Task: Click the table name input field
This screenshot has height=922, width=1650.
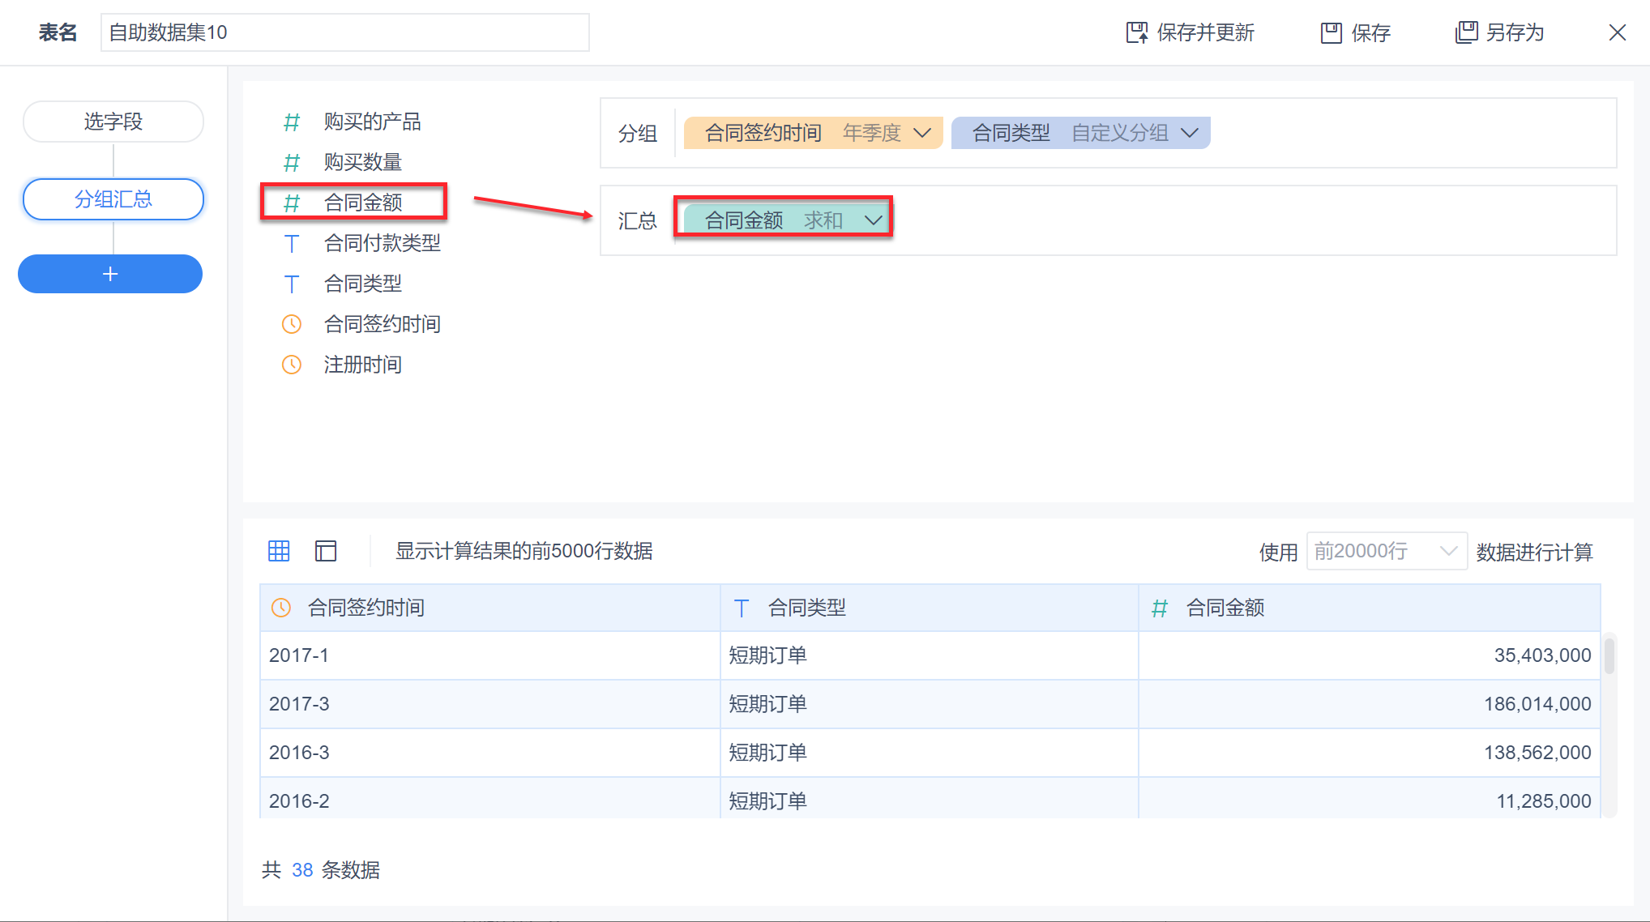Action: tap(344, 32)
